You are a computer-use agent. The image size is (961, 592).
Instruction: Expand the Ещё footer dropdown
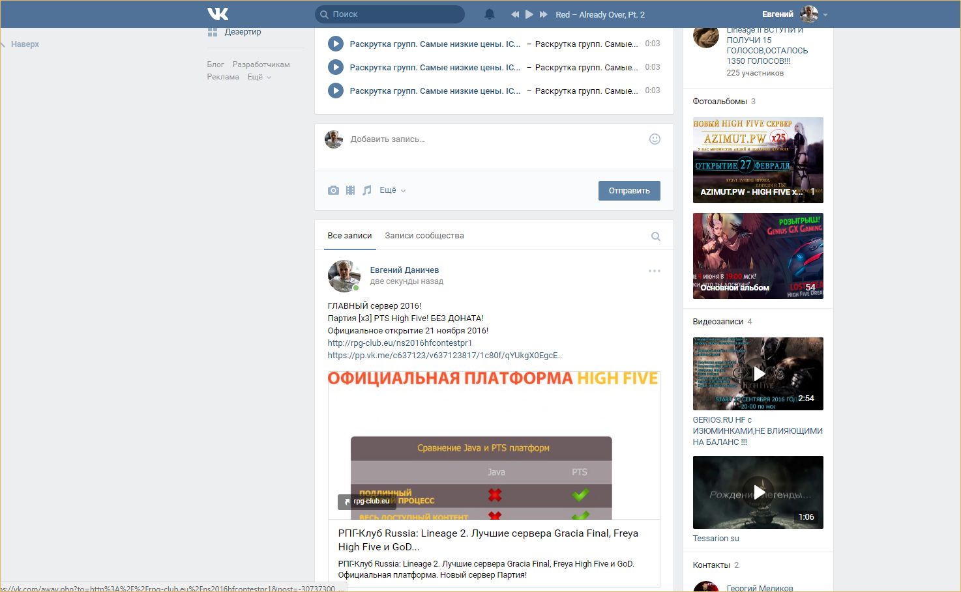[x=259, y=77]
